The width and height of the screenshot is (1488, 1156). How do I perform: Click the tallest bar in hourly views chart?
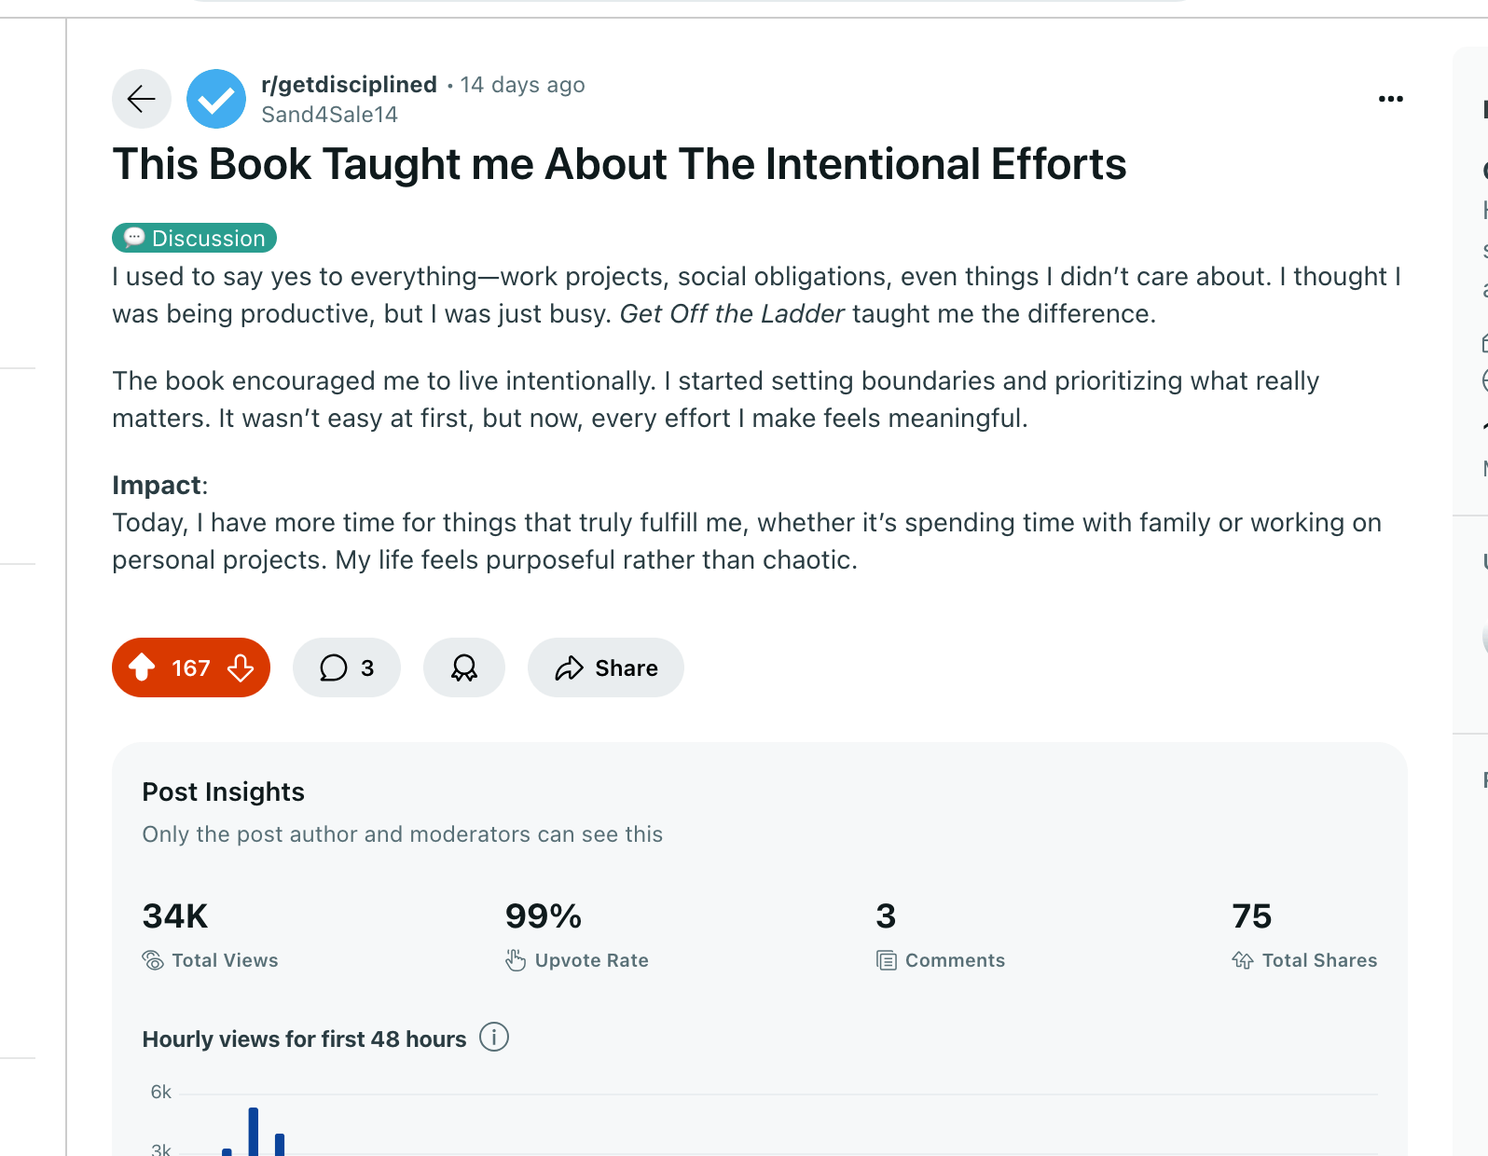click(x=253, y=1131)
